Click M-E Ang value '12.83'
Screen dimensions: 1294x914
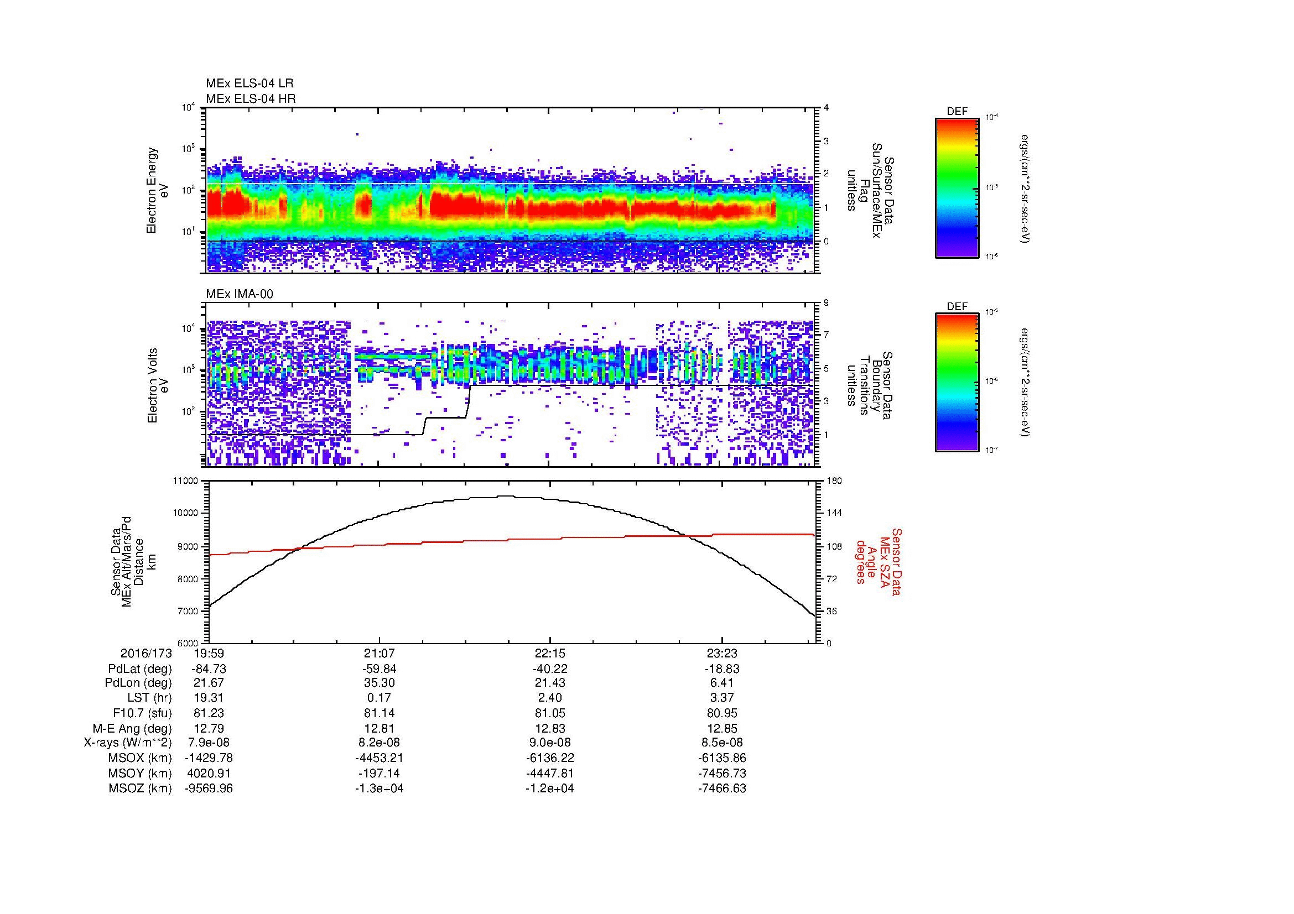tap(550, 728)
